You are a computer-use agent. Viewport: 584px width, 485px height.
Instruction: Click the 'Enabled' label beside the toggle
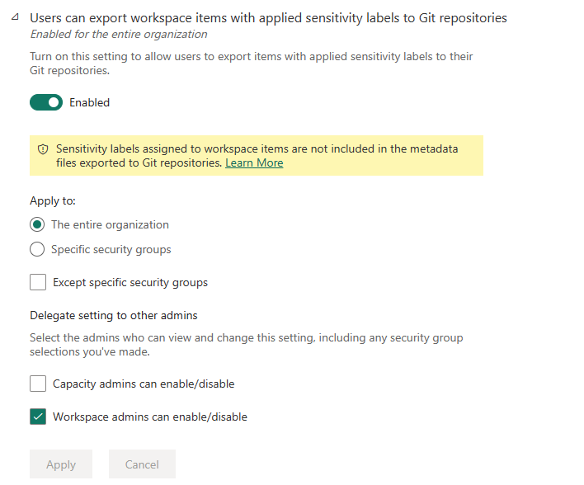click(89, 103)
